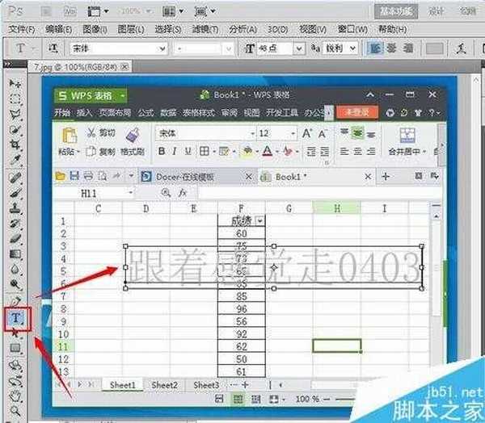Open the 滤镜(T) menu
Viewport: 485px width, 423px height.
point(205,29)
